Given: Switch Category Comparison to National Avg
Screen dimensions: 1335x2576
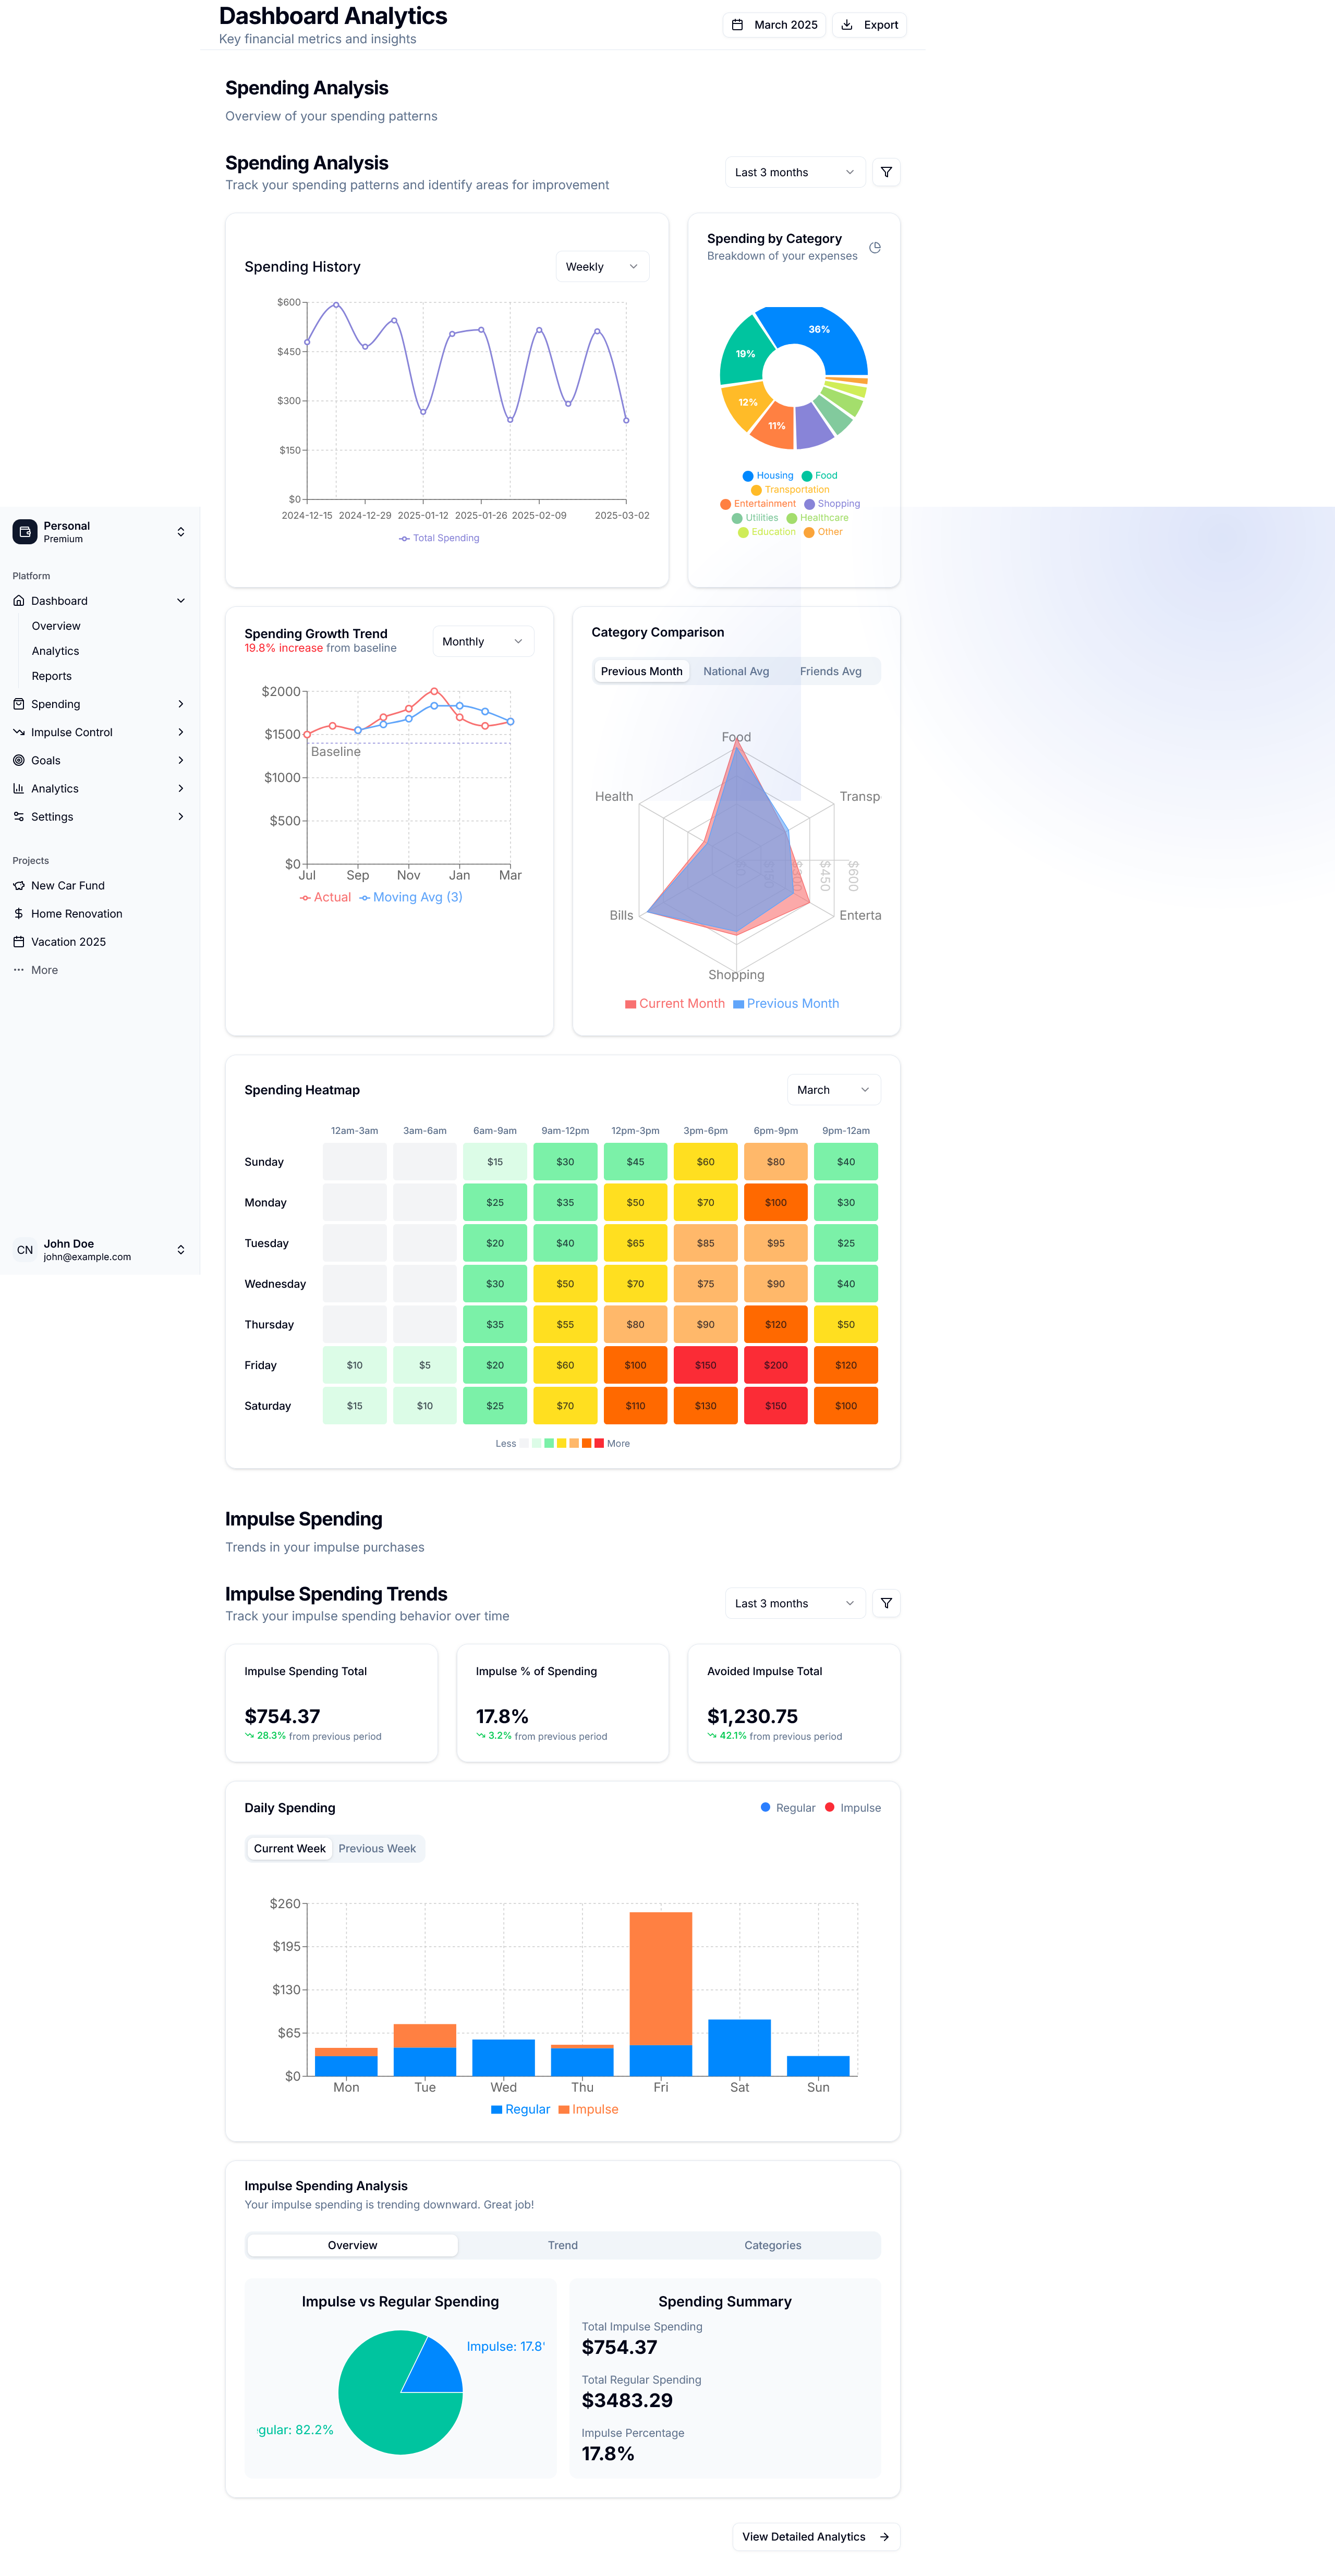Looking at the screenshot, I should pos(736,671).
